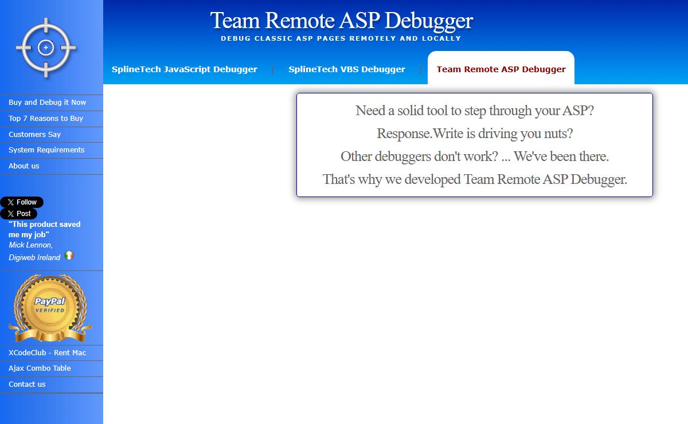Select the Team Remote ASP Debugger tab

click(x=501, y=69)
